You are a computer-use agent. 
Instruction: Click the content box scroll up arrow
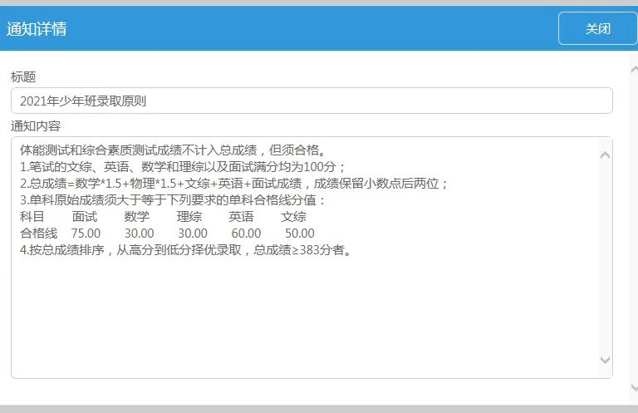(605, 155)
